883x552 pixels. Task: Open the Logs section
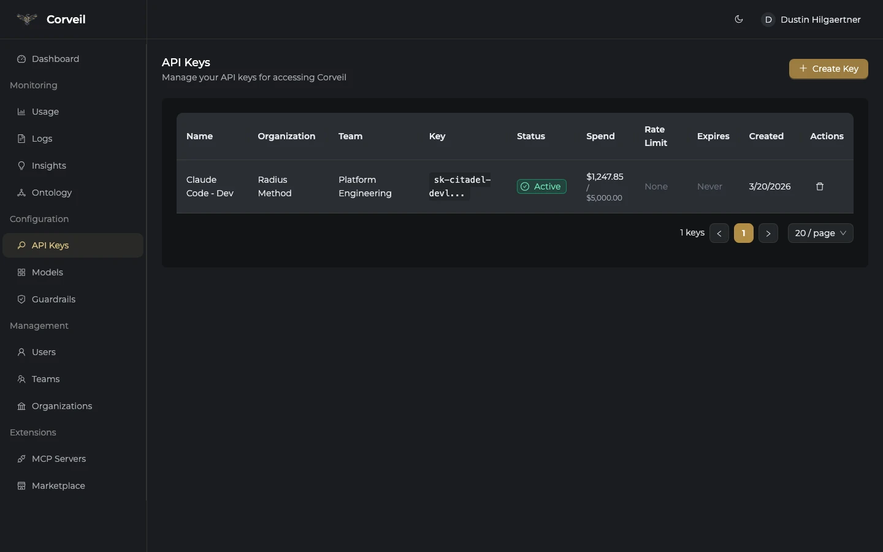[42, 139]
